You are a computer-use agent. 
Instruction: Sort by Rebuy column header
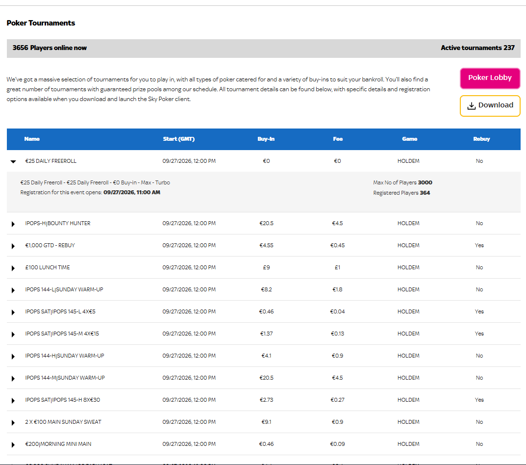pyautogui.click(x=481, y=139)
